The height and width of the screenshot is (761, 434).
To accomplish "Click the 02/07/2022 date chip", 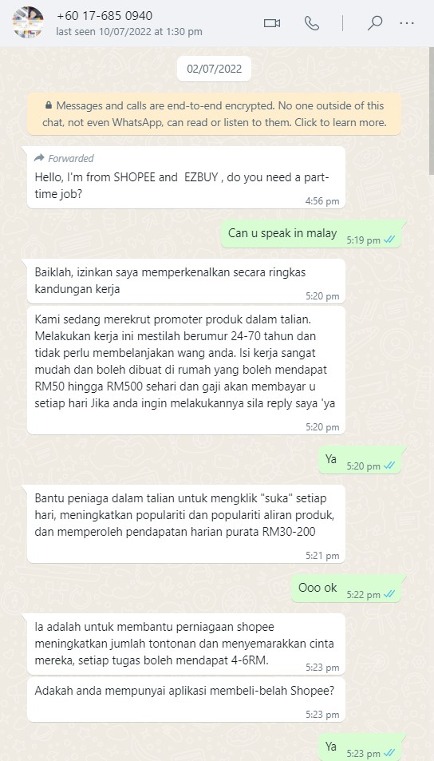I will tap(214, 69).
